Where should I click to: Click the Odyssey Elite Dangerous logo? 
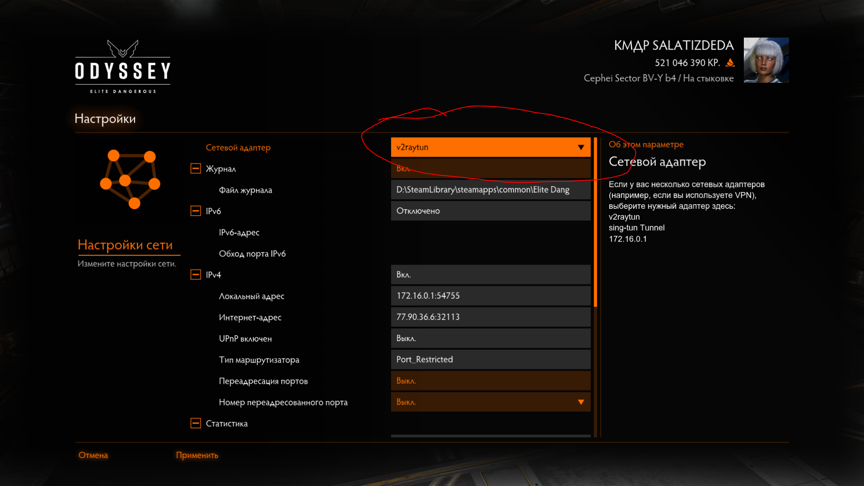123,67
